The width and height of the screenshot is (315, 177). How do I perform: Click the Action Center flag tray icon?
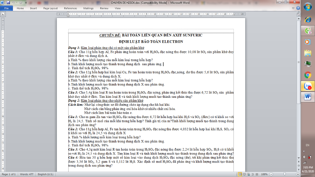pos(310,157)
